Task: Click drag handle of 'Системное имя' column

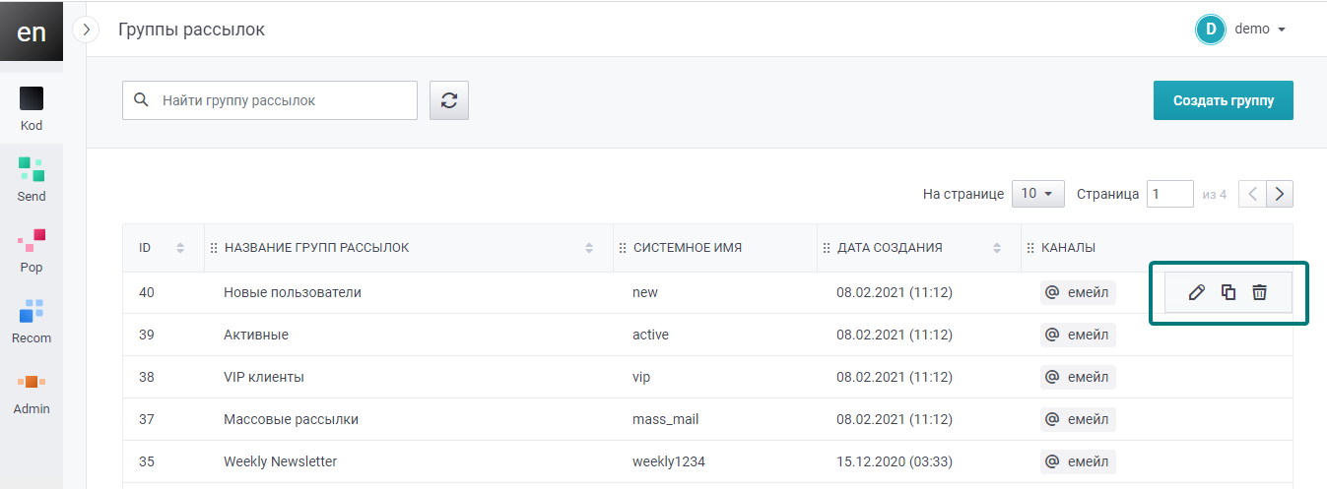Action: (x=623, y=248)
